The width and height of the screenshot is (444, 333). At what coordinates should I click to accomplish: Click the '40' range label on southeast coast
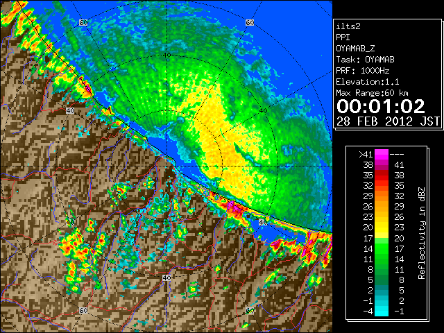[x=263, y=222]
